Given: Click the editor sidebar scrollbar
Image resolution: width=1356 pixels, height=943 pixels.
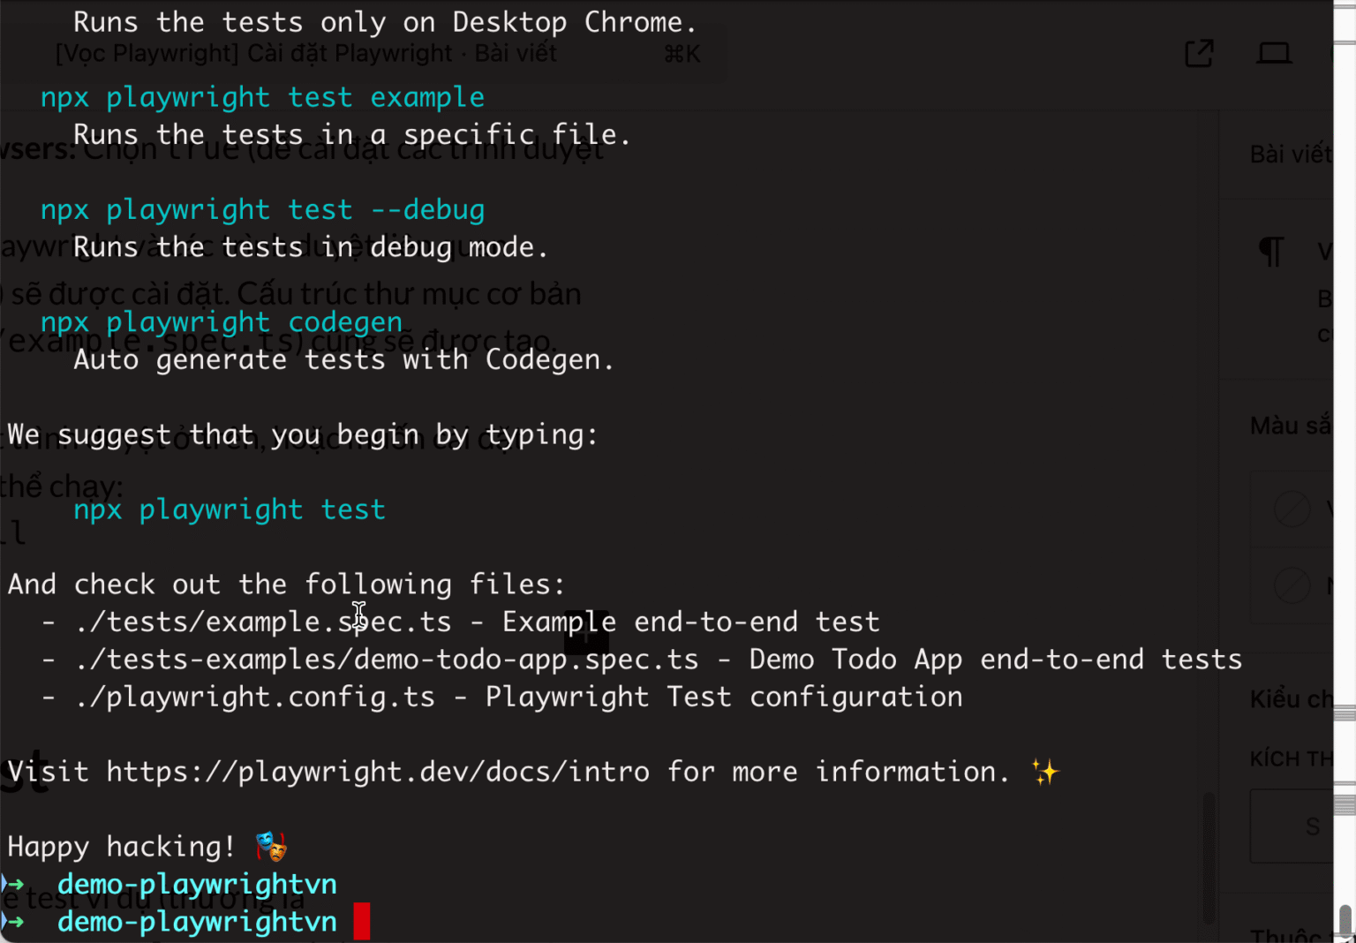Looking at the screenshot, I should tap(1209, 856).
